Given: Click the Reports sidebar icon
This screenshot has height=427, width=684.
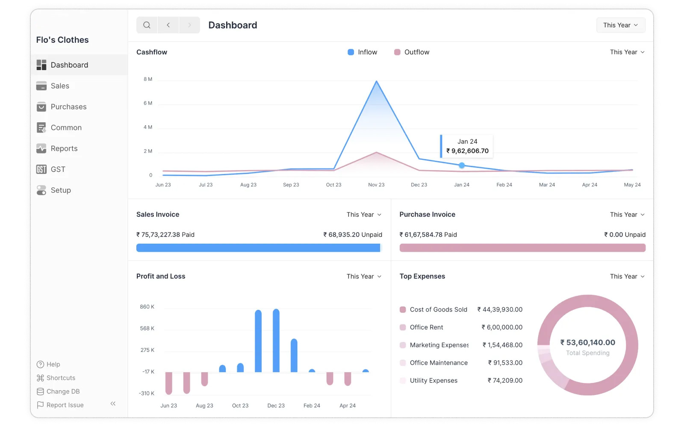Looking at the screenshot, I should 41,148.
